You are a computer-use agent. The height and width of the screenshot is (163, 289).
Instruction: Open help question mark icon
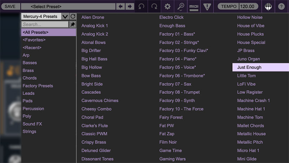(281, 7)
